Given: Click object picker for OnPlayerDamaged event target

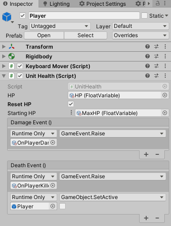Looking at the screenshot, I should pyautogui.click(x=53, y=142).
